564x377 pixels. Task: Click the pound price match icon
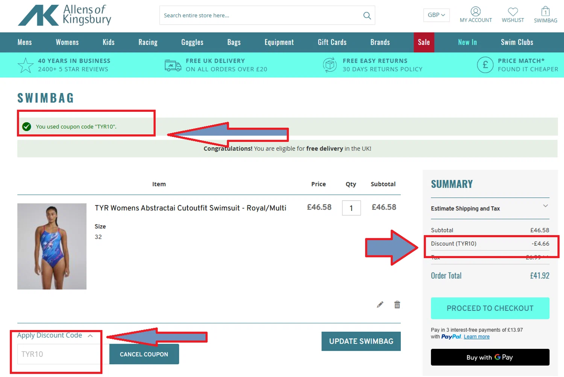(485, 65)
